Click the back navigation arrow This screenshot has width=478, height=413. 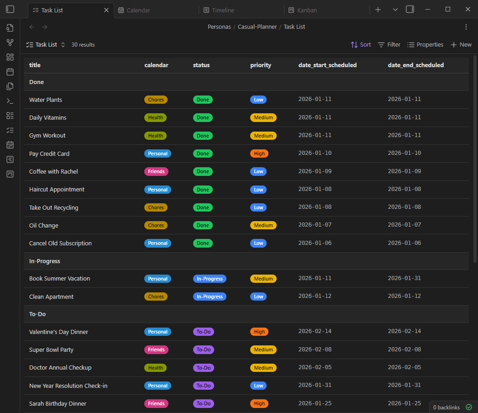pos(32,27)
